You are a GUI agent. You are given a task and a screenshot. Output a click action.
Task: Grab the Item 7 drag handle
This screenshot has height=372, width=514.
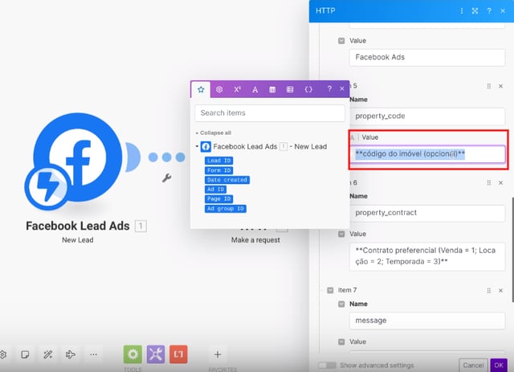tap(489, 290)
